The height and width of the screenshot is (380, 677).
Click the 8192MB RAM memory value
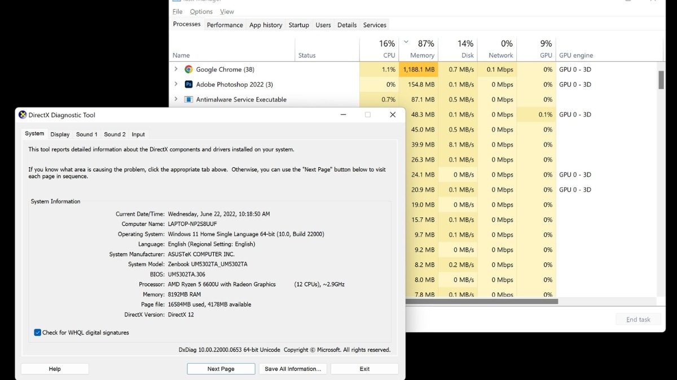tap(184, 294)
